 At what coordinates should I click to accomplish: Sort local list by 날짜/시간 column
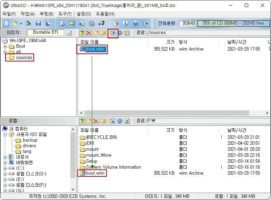click(x=245, y=130)
